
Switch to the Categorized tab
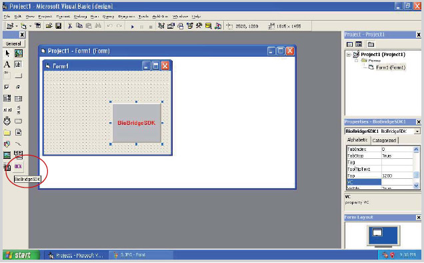[x=384, y=140]
